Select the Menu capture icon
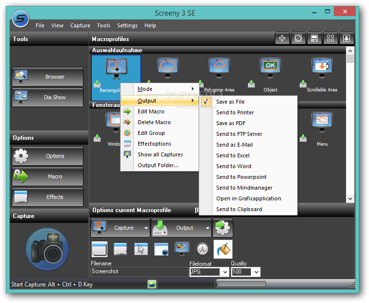The image size is (369, 303). click(x=322, y=123)
